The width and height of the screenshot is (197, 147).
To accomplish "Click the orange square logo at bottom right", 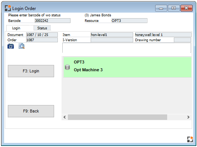I will [190, 139].
